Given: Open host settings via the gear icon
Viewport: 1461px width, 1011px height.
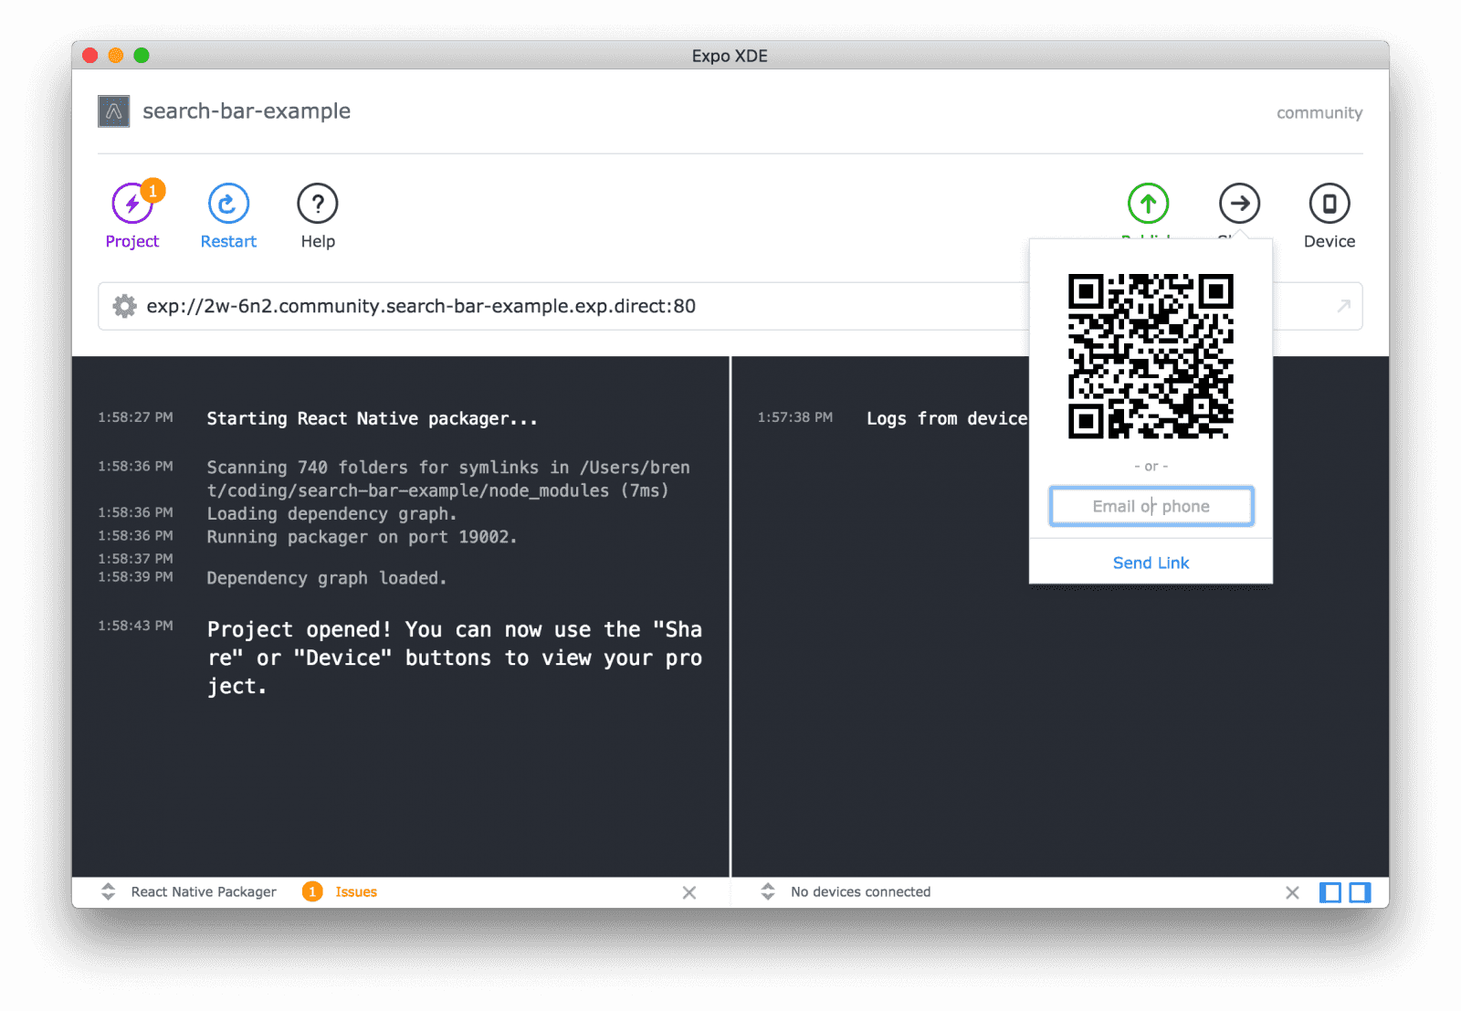Looking at the screenshot, I should 124,306.
